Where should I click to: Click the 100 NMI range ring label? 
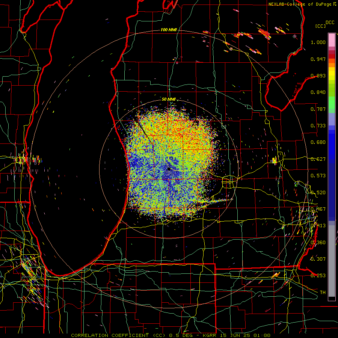169,30
